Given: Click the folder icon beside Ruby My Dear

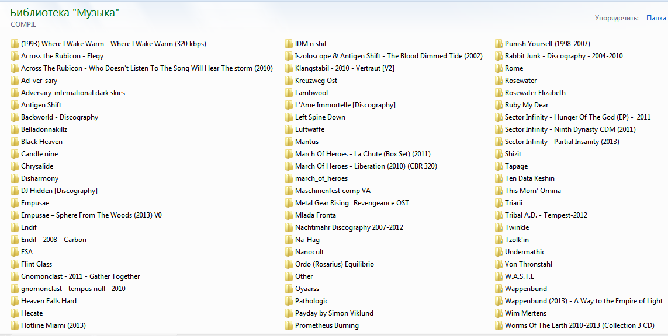Looking at the screenshot, I should pos(499,104).
